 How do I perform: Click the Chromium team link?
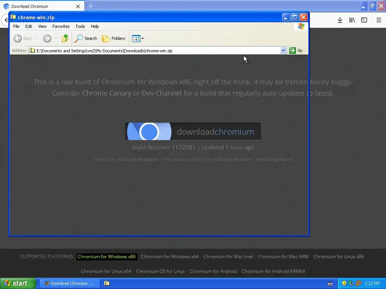pos(233,160)
